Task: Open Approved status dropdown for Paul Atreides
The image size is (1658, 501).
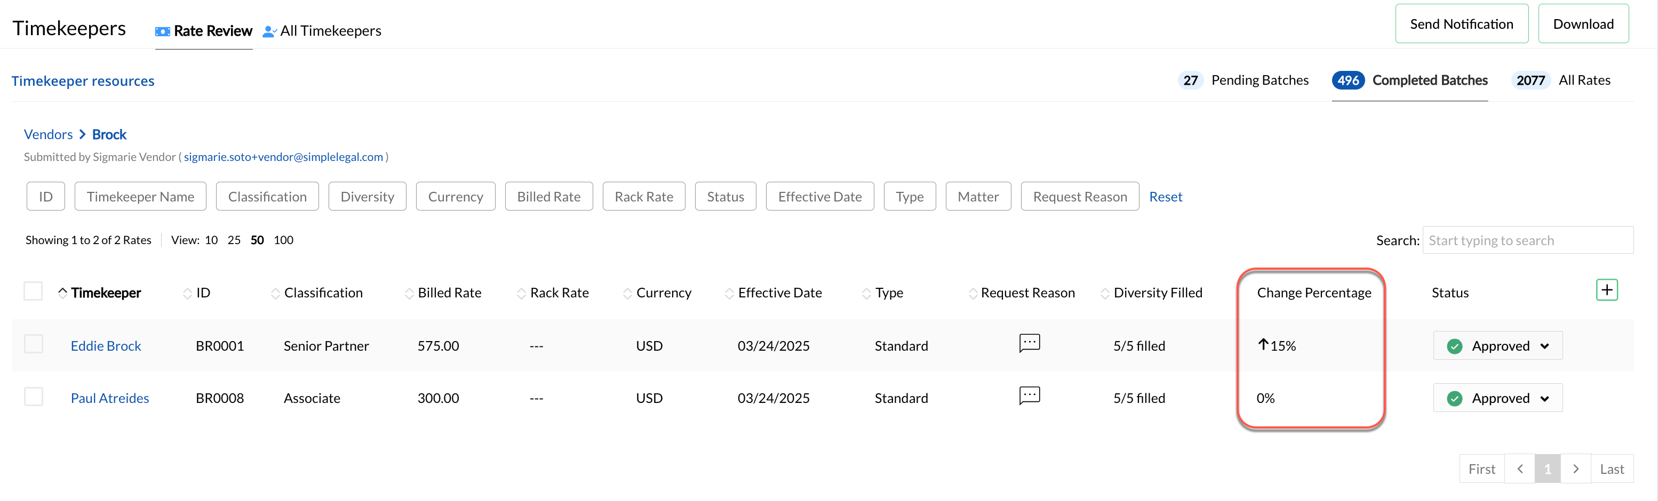Action: coord(1497,398)
